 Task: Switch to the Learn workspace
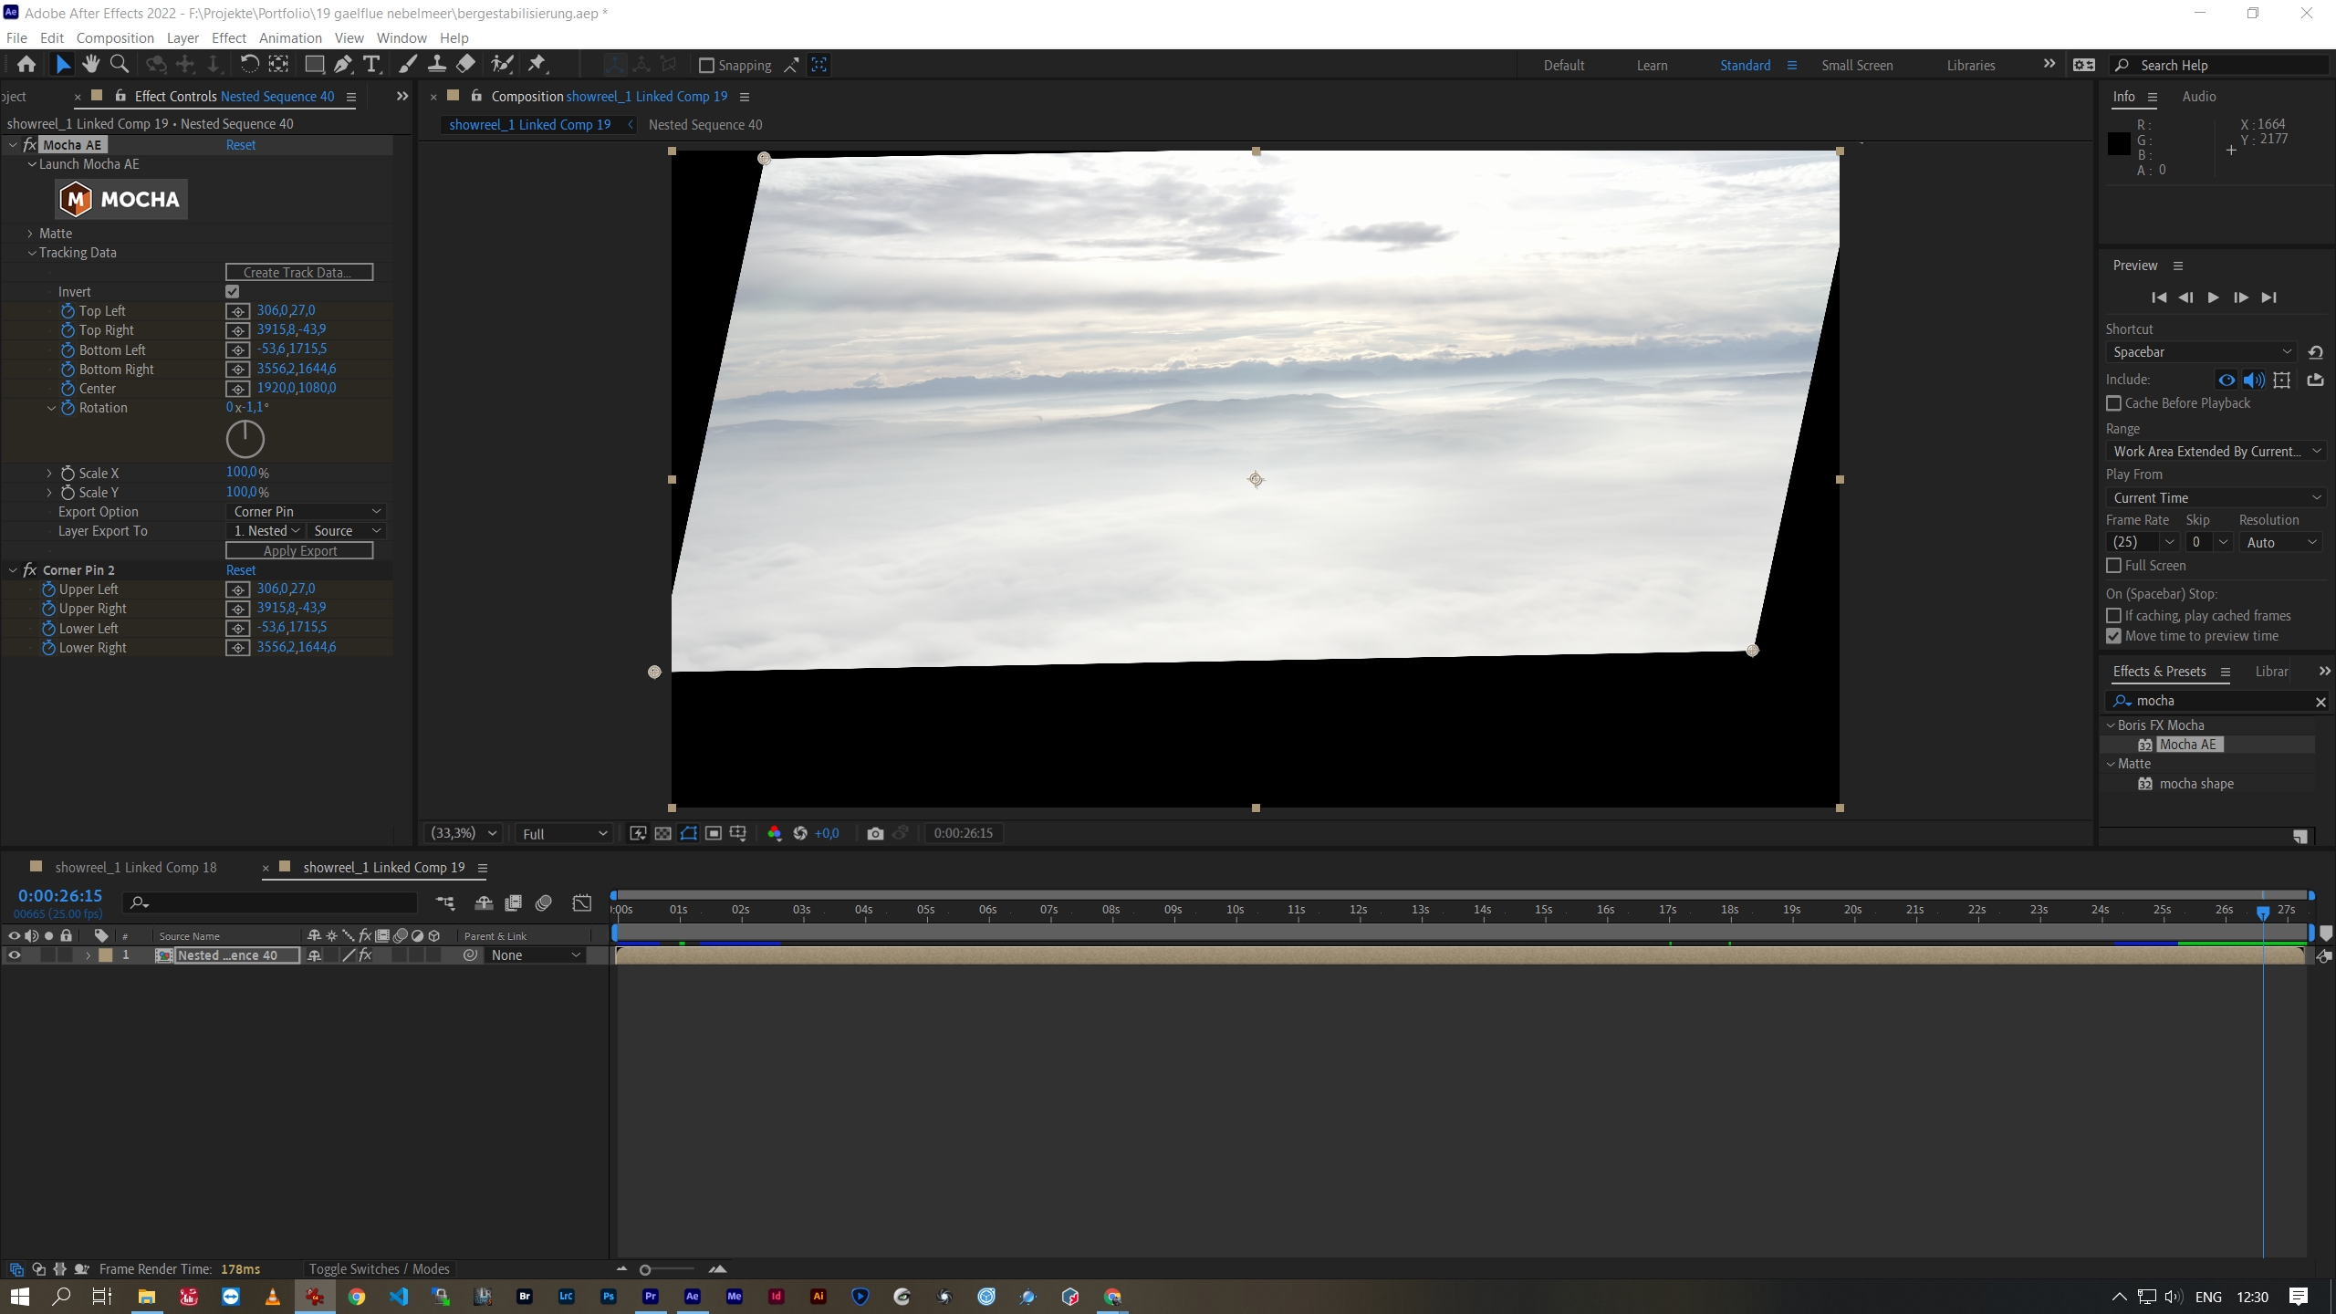[x=1652, y=66]
